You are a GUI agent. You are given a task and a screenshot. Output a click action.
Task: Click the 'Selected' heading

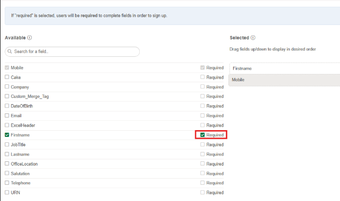pyautogui.click(x=239, y=37)
